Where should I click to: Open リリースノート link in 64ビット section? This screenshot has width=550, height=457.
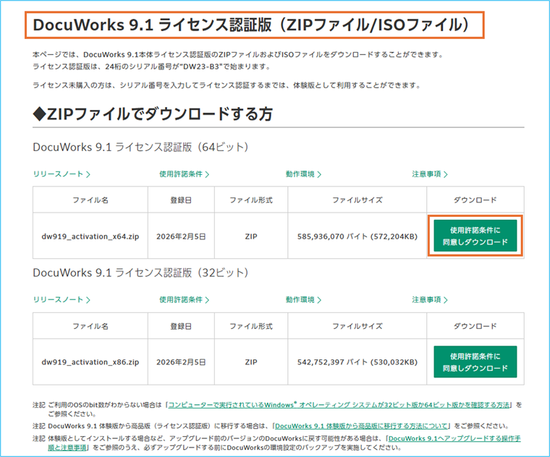coord(62,174)
